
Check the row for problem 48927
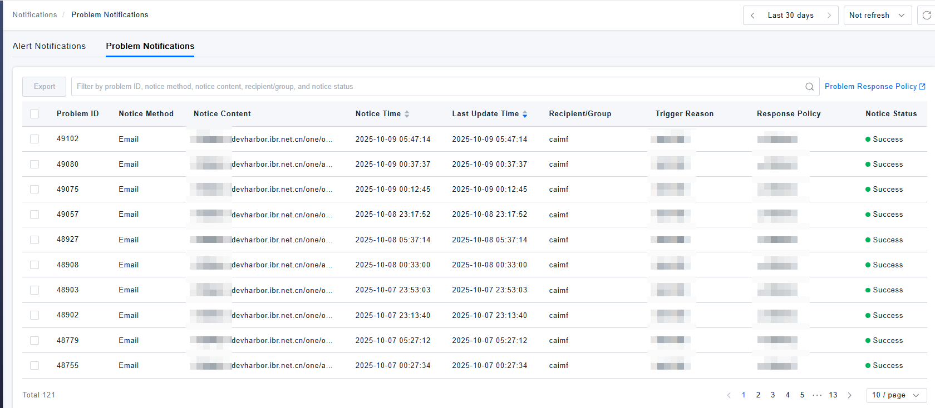pos(35,240)
